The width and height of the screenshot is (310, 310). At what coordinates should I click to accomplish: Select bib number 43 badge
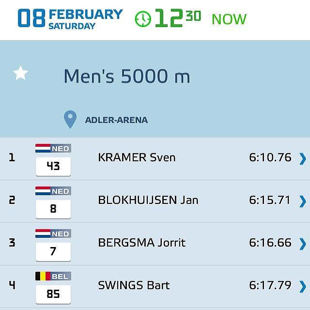pos(53,166)
